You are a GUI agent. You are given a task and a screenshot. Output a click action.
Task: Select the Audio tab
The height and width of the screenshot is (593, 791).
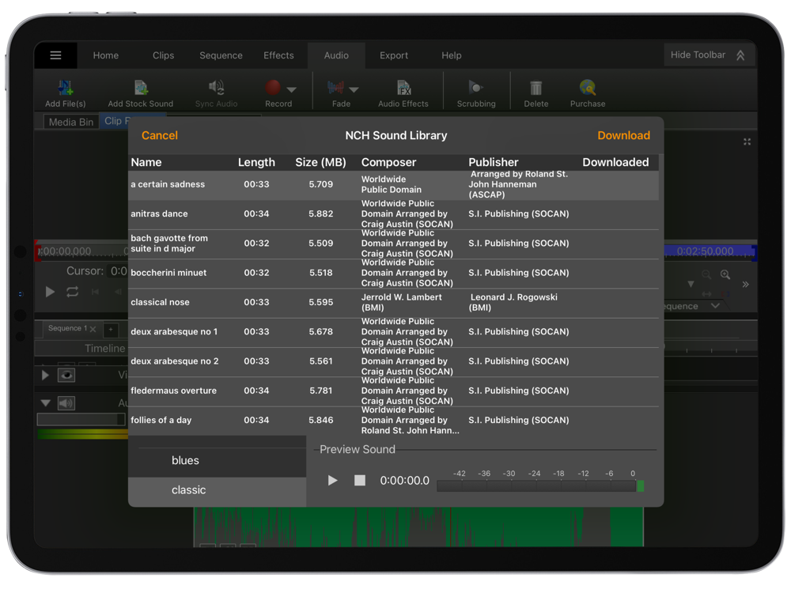(x=336, y=55)
